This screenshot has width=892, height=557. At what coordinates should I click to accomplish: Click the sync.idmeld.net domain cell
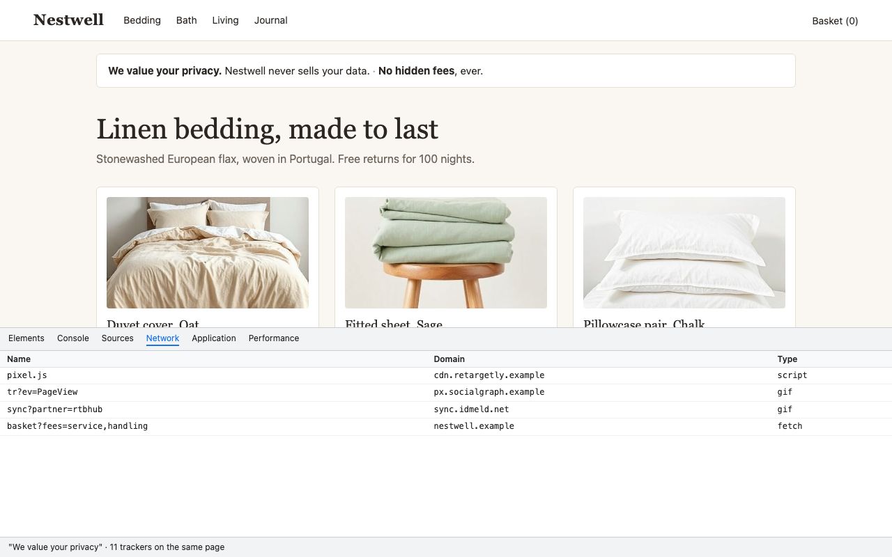(472, 409)
